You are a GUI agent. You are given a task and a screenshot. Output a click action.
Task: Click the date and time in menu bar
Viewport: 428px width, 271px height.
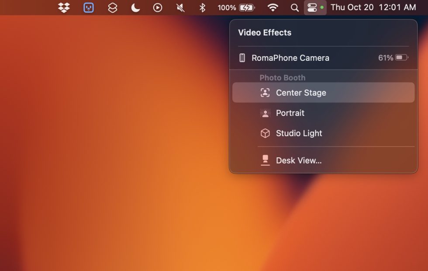click(x=373, y=7)
